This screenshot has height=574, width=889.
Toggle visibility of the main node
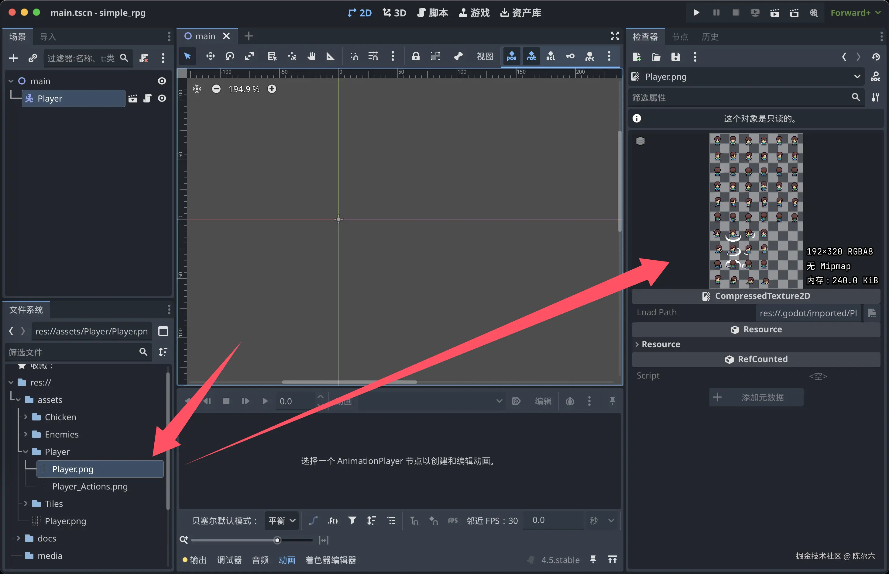click(162, 81)
